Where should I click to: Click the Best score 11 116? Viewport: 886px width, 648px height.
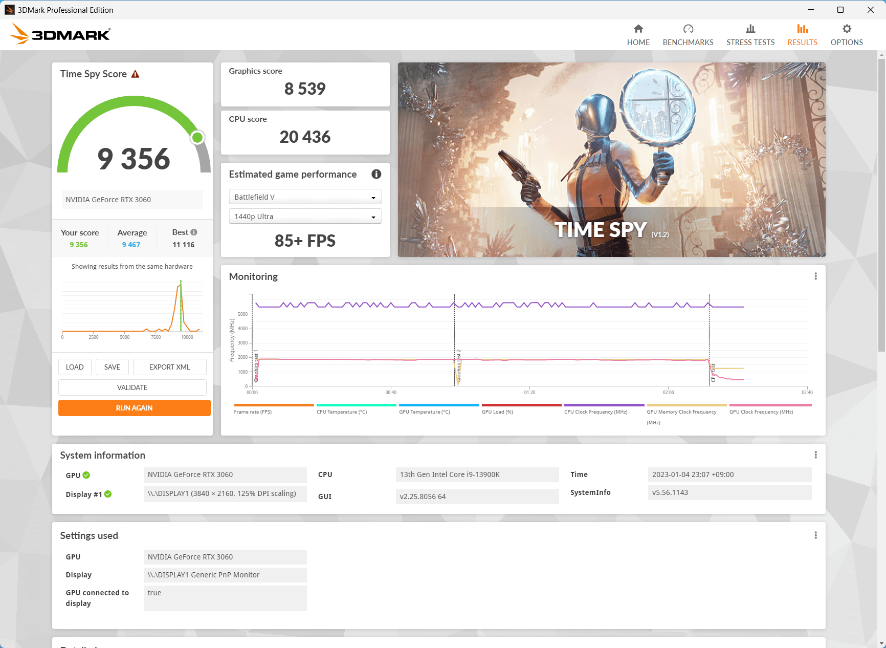[184, 245]
